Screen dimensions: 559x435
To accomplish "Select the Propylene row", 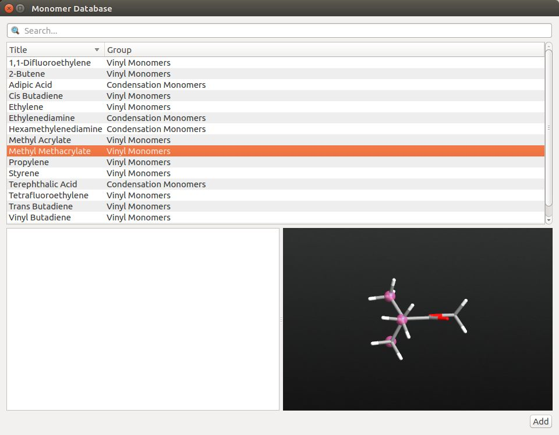I will (29, 162).
